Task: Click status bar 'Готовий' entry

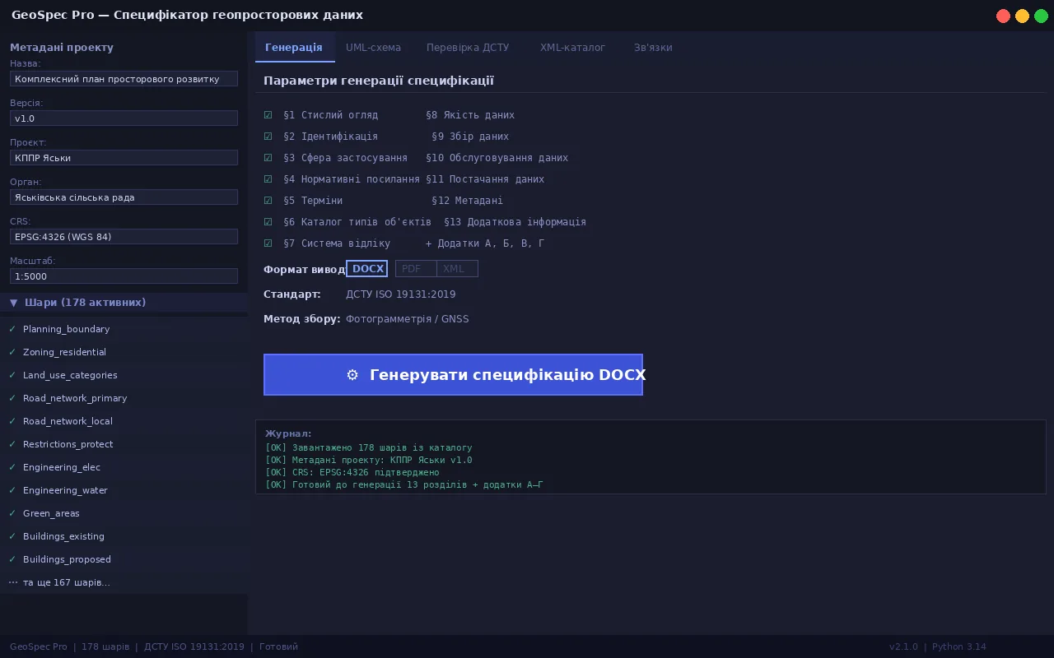Action: click(278, 646)
